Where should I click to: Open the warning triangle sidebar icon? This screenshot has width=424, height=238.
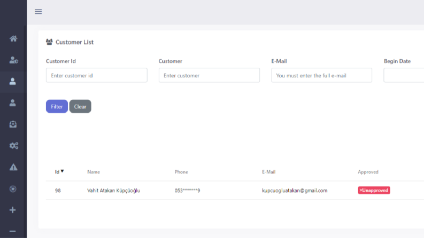coord(13,168)
